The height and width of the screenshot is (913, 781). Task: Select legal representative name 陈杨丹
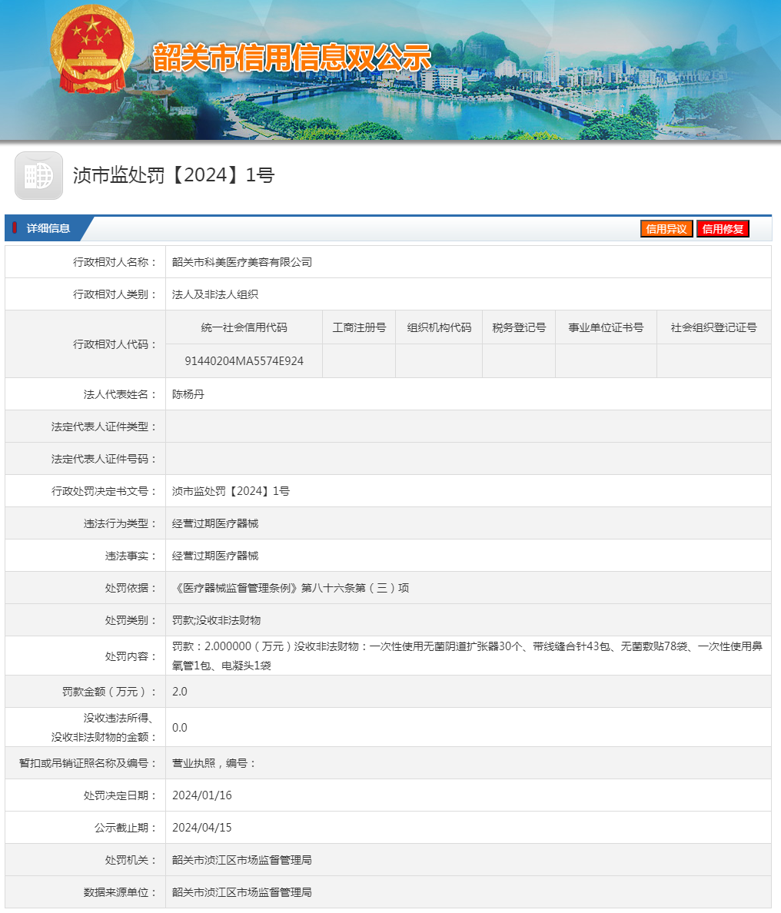pos(188,394)
